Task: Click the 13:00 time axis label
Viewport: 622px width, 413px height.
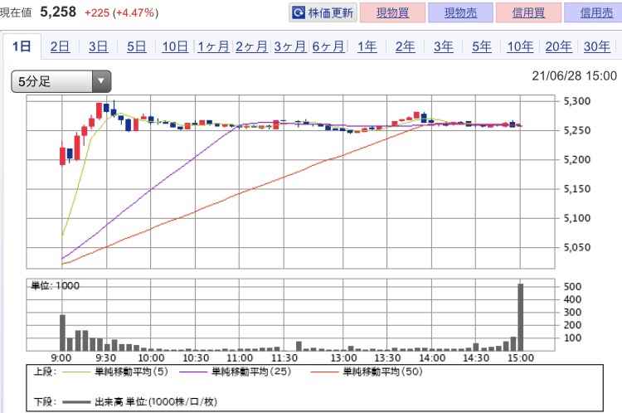Action: tap(343, 358)
